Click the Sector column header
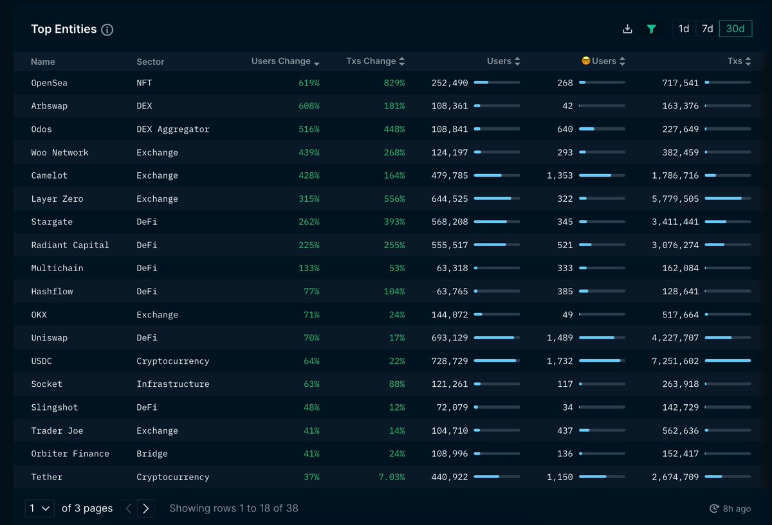The width and height of the screenshot is (772, 525). click(151, 62)
